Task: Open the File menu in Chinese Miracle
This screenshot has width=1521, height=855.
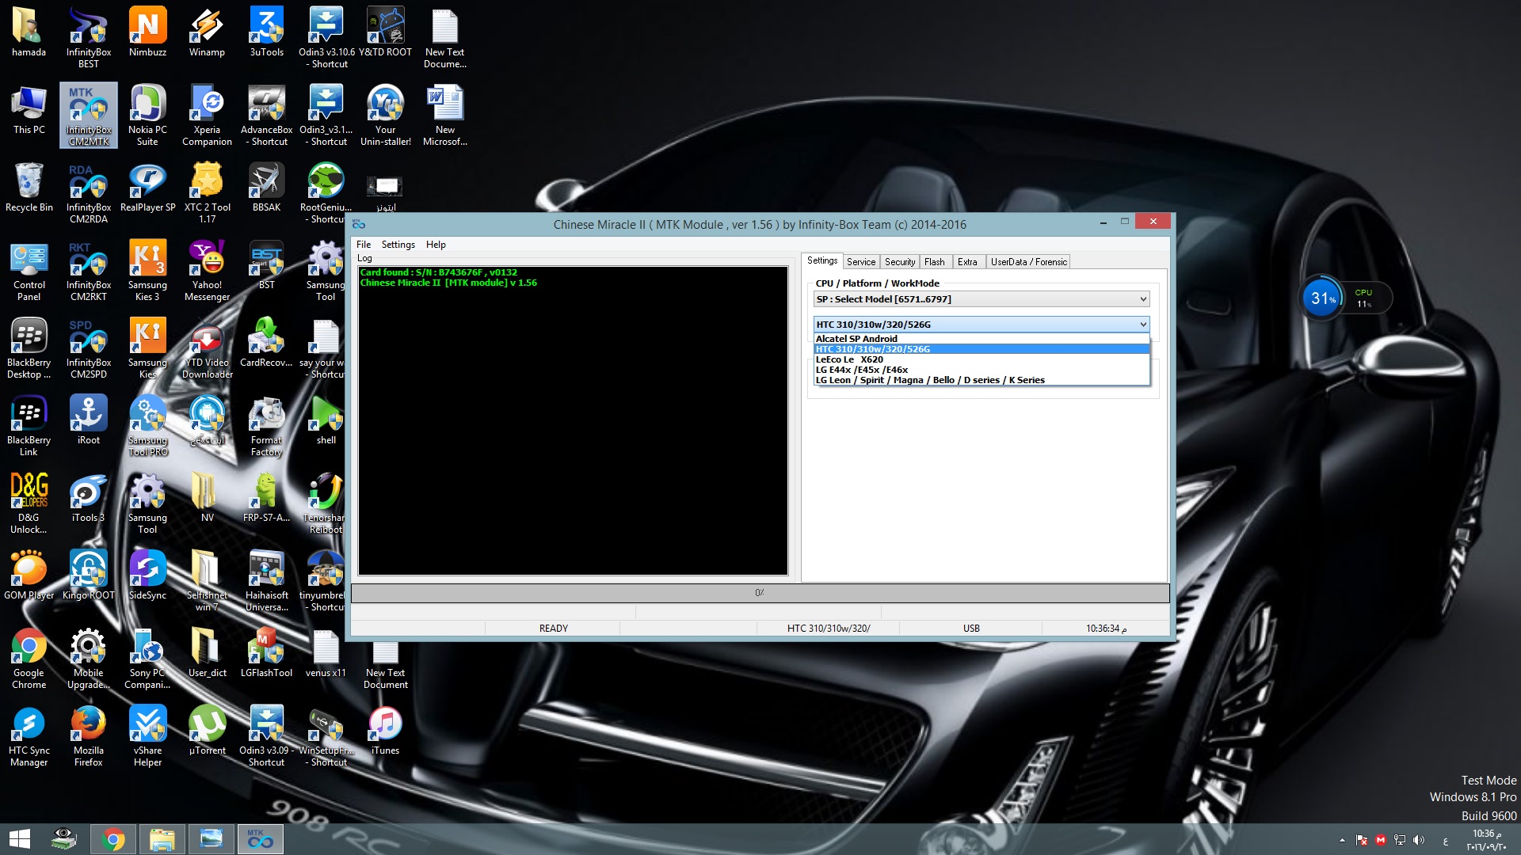Action: point(364,245)
